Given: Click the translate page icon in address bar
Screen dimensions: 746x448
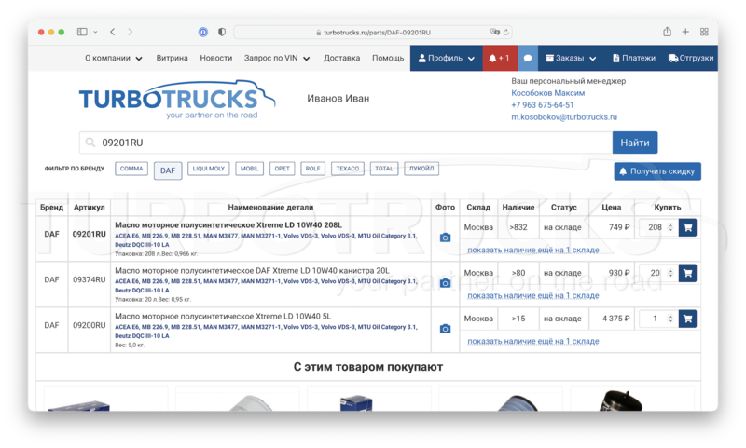Looking at the screenshot, I should pos(495,32).
